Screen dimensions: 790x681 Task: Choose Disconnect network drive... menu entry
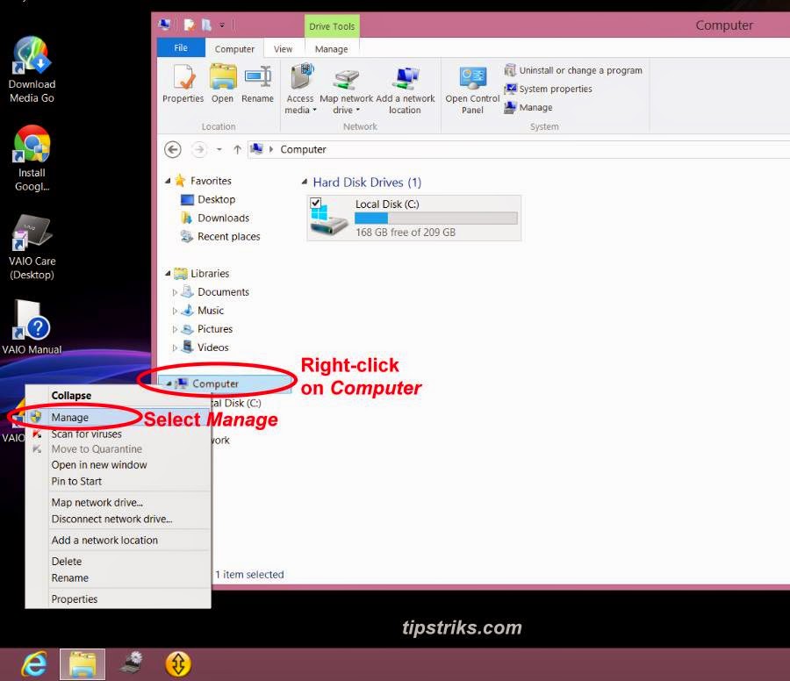118,519
